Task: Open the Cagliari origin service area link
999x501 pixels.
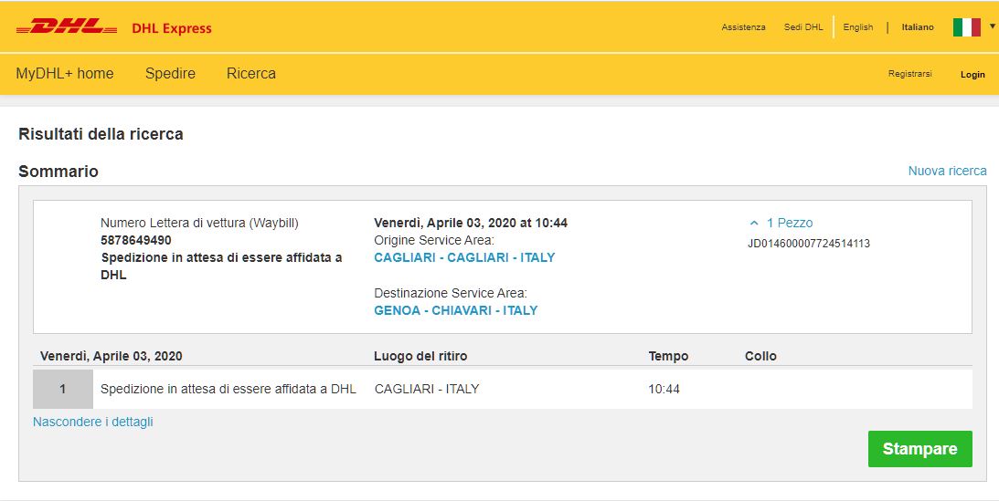Action: 464,257
